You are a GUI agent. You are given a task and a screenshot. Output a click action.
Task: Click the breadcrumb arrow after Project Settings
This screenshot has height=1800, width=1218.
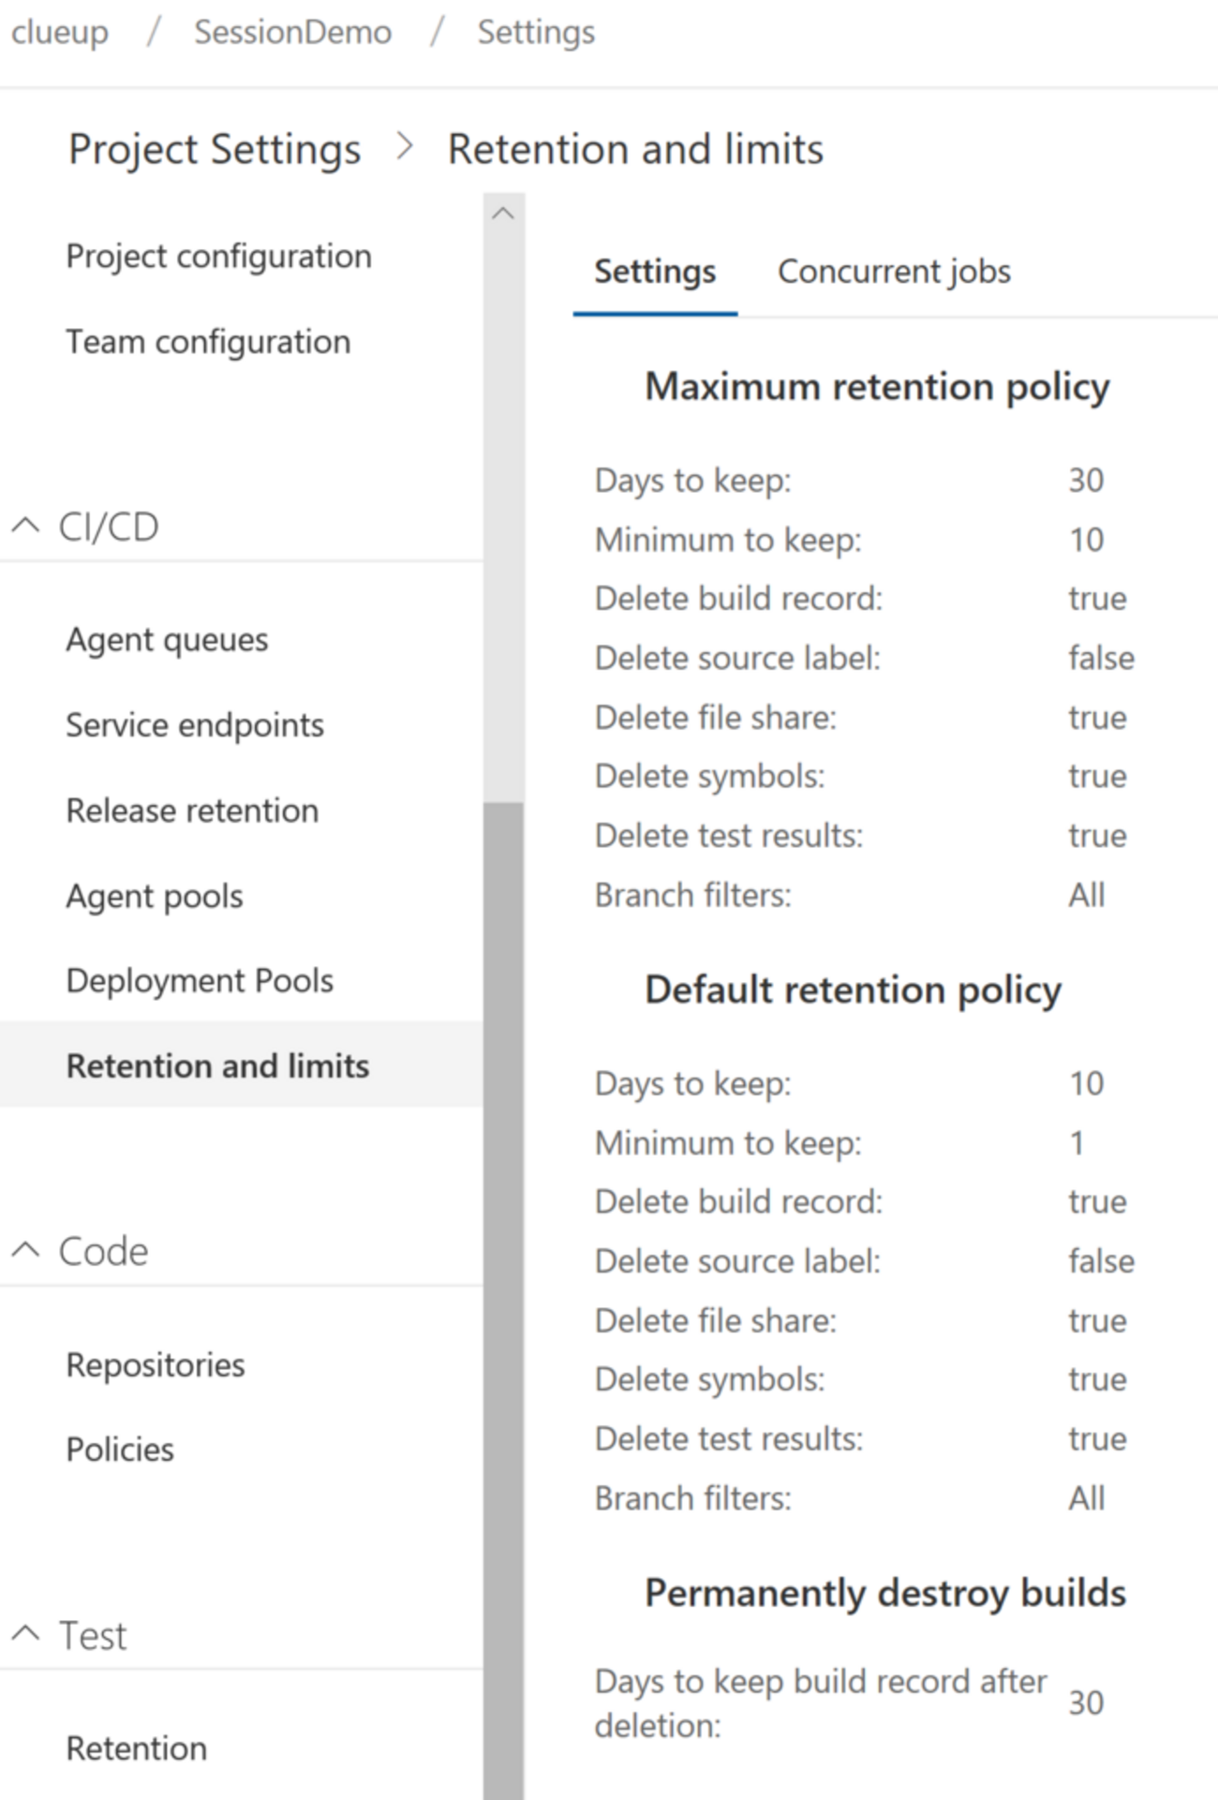coord(405,147)
